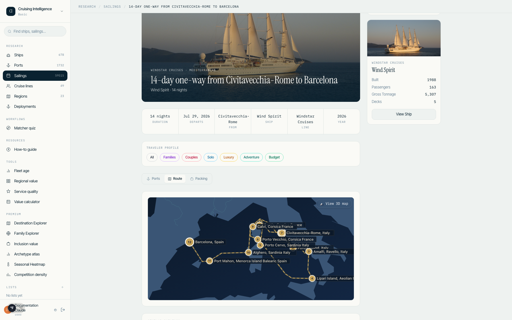Expand the Cruising Intelligence workspace dropdown
The image size is (512, 320).
point(62,11)
